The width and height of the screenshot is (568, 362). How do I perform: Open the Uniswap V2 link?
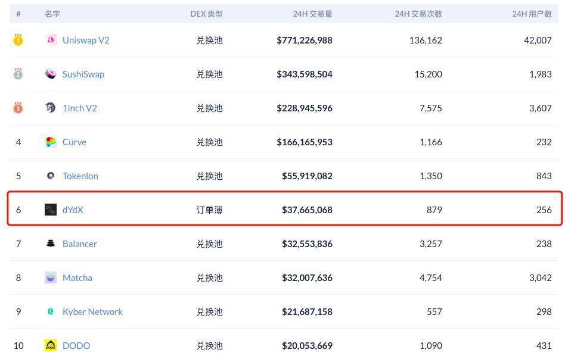click(86, 40)
